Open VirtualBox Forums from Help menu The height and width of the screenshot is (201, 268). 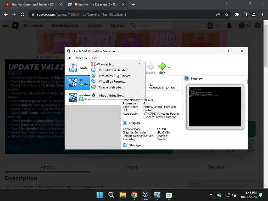click(x=118, y=82)
